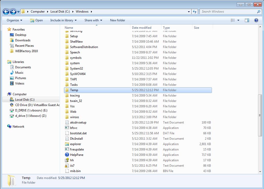The width and height of the screenshot is (264, 189).
Task: Click the New folder button
Action: (x=118, y=20)
